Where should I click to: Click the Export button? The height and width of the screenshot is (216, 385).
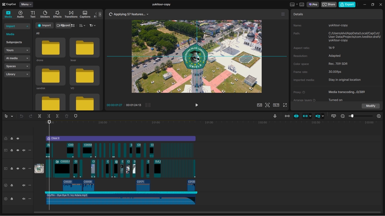(347, 4)
